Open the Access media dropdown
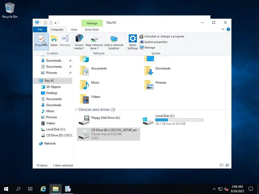 tap(79, 42)
